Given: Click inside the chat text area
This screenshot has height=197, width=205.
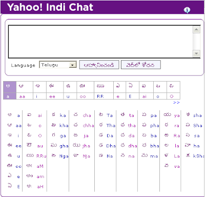Looking at the screenshot, I should pyautogui.click(x=100, y=42).
